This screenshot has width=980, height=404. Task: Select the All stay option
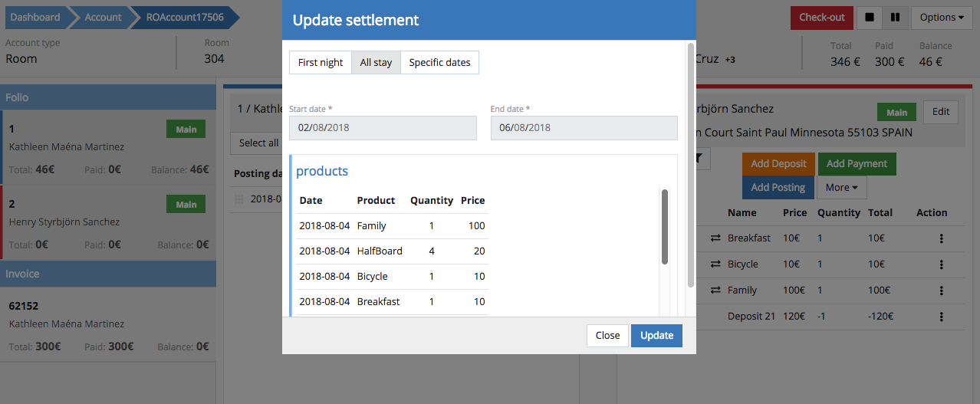point(376,63)
